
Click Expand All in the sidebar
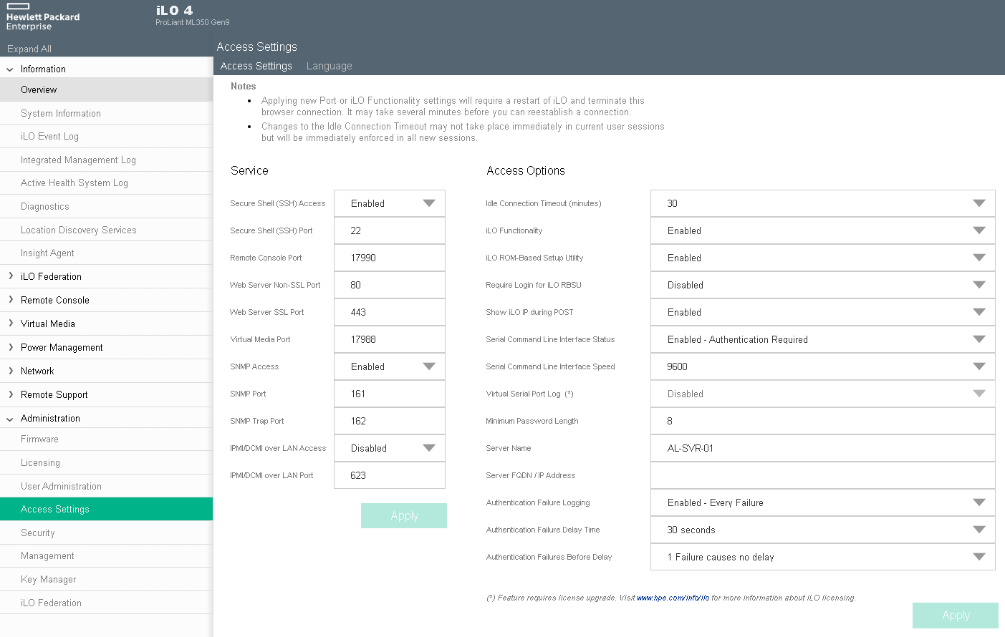coord(29,49)
